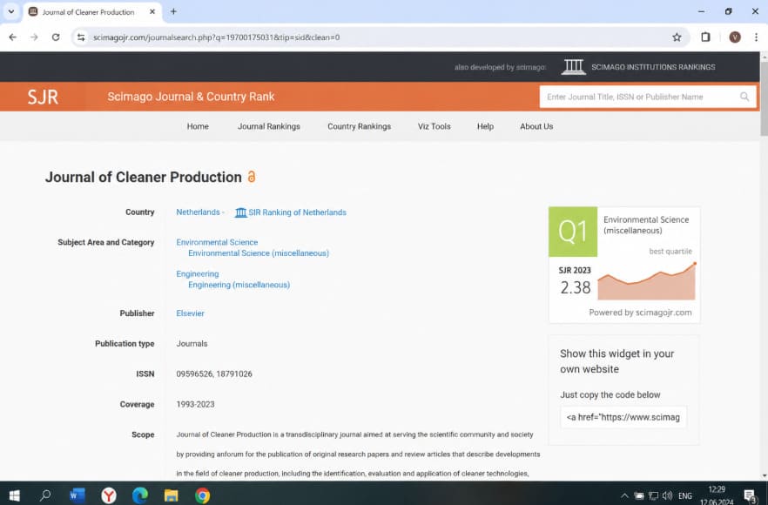Focus the journal title search field
Image resolution: width=768 pixels, height=505 pixels.
641,97
